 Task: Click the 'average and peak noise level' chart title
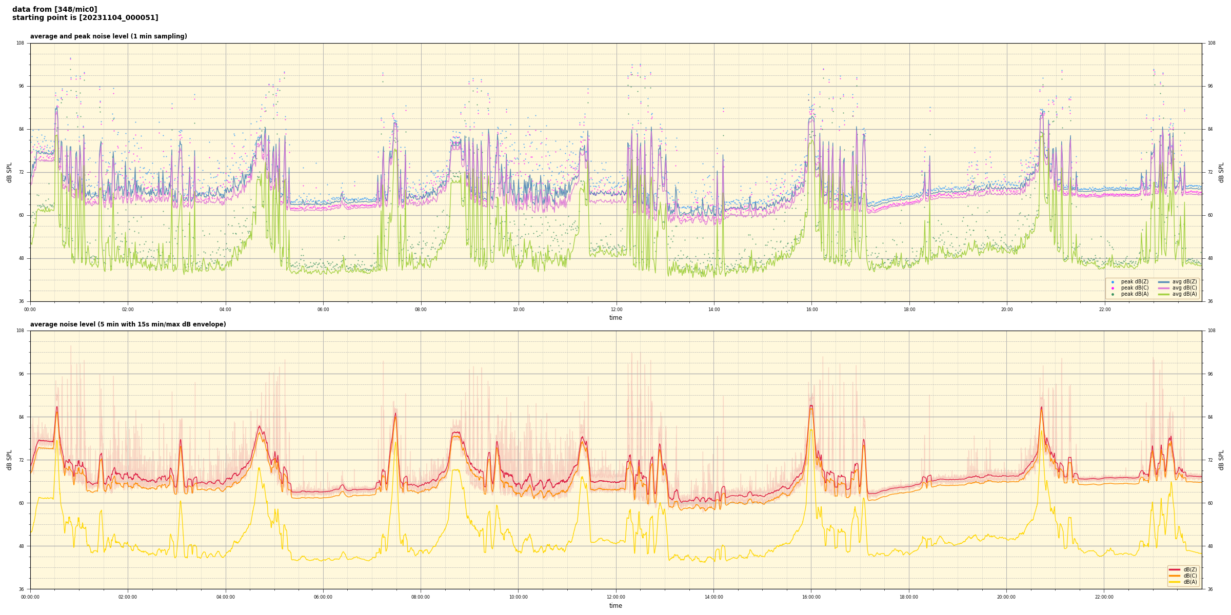point(108,36)
